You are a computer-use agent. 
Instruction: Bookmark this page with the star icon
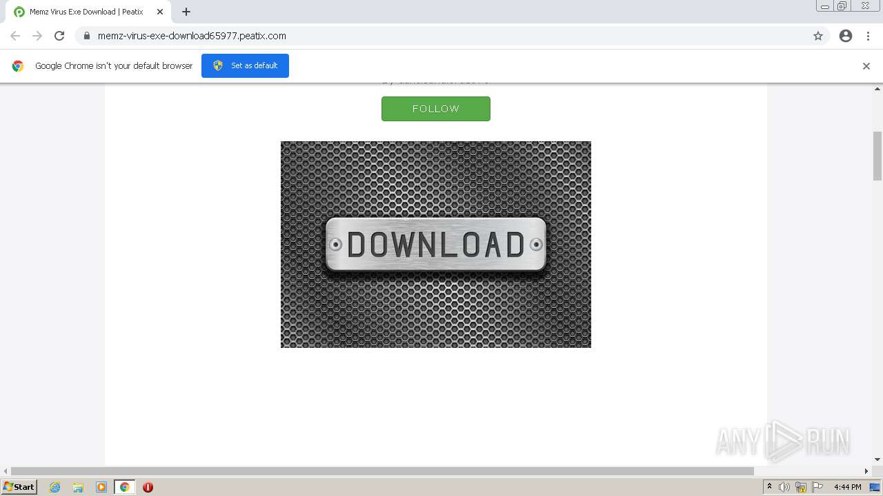(818, 36)
